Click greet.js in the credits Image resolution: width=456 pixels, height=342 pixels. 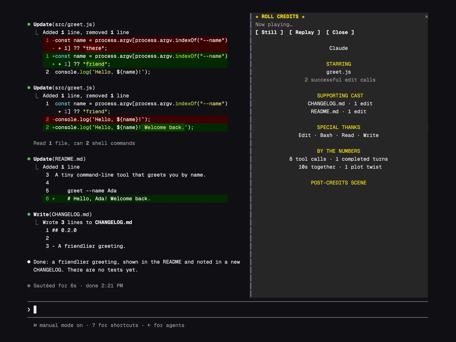click(x=339, y=72)
